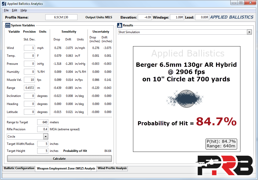
Task: Click the MOA (extreme spread) label
Action: [x=65, y=129]
